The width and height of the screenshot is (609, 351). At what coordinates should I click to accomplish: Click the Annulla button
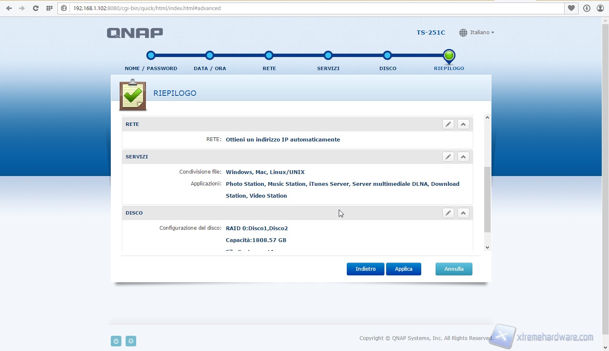point(454,269)
